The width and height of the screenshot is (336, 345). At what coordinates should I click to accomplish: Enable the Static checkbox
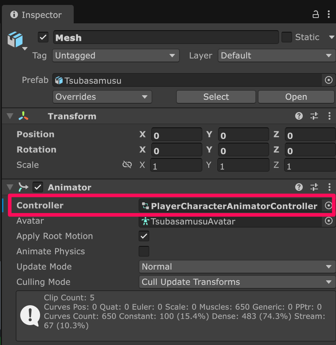[287, 37]
